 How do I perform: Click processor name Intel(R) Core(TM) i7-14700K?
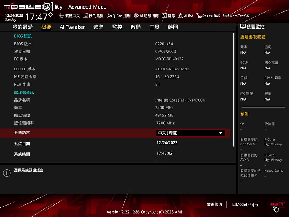point(180,100)
